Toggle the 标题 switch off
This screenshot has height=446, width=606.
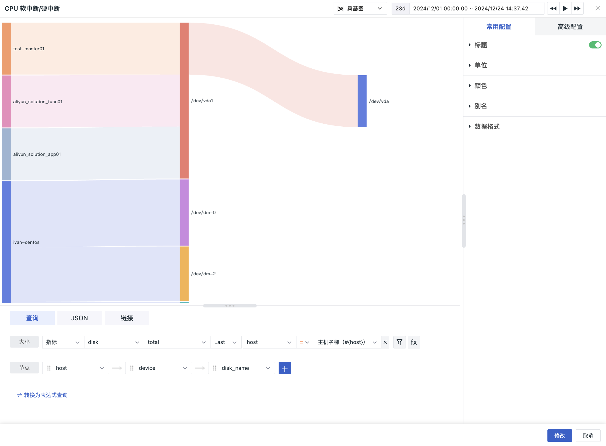click(595, 45)
